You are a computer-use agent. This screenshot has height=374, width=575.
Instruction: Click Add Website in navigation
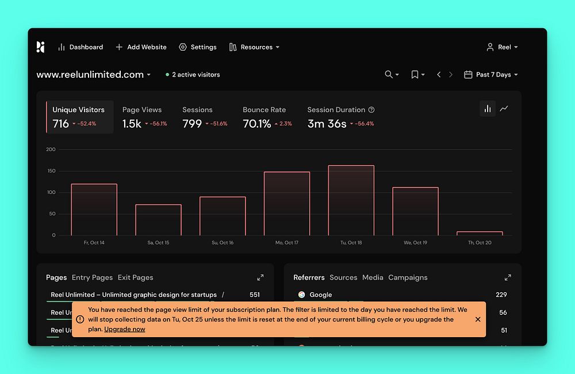point(141,47)
